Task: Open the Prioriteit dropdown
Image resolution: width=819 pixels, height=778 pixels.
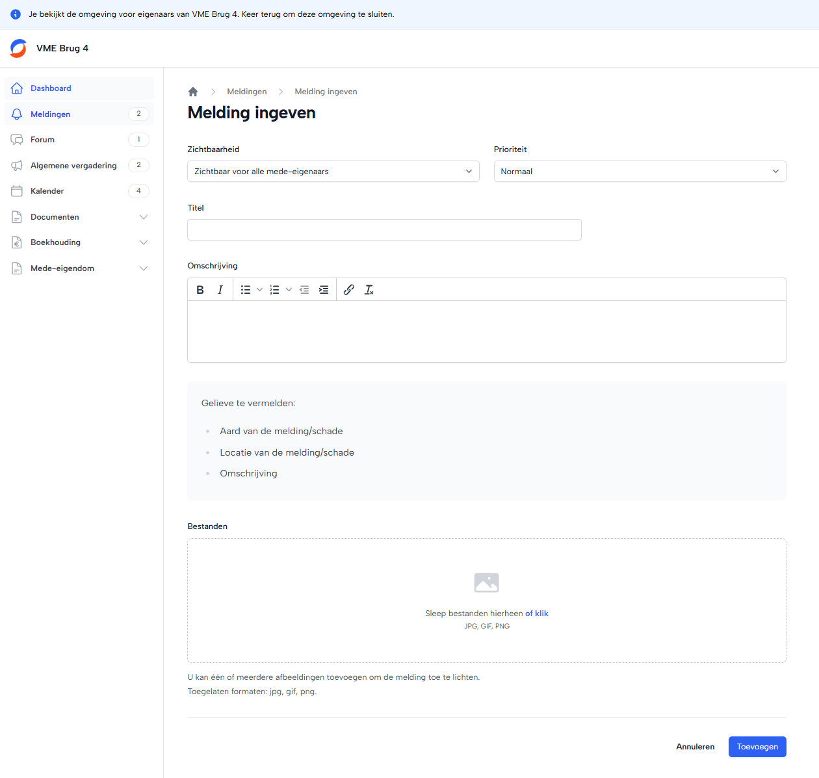Action: click(x=640, y=172)
